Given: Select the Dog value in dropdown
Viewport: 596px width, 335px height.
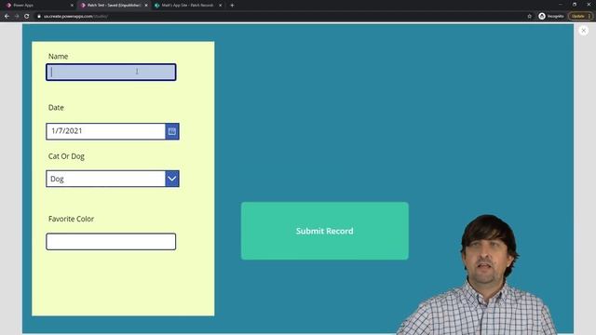Looking at the screenshot, I should click(x=57, y=179).
